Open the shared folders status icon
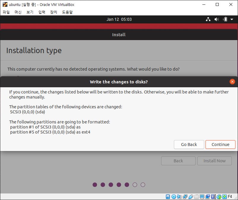This screenshot has height=200, width=238. click(196, 197)
